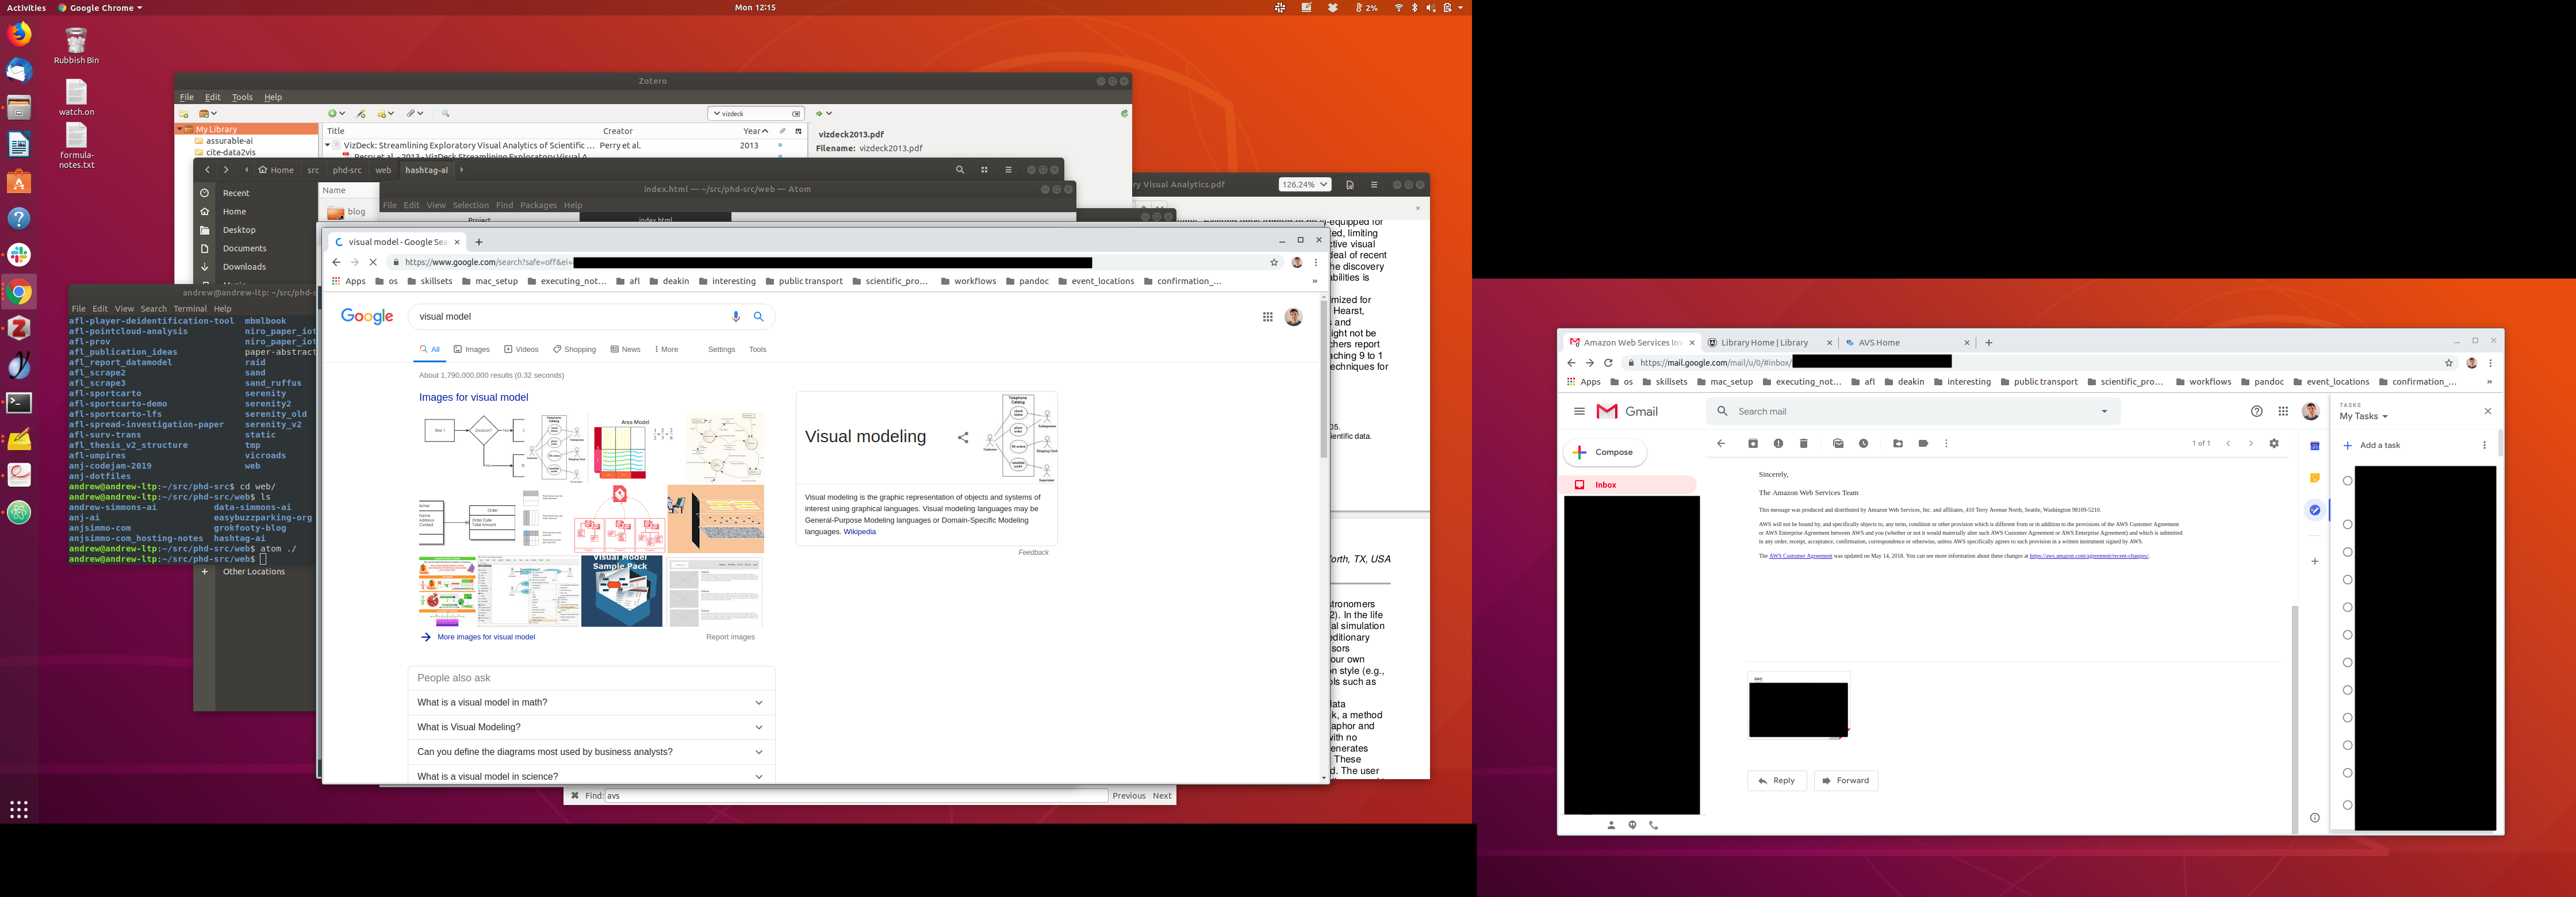Open Gmail search options dropdown arrow
The width and height of the screenshot is (2576, 897).
[2104, 411]
